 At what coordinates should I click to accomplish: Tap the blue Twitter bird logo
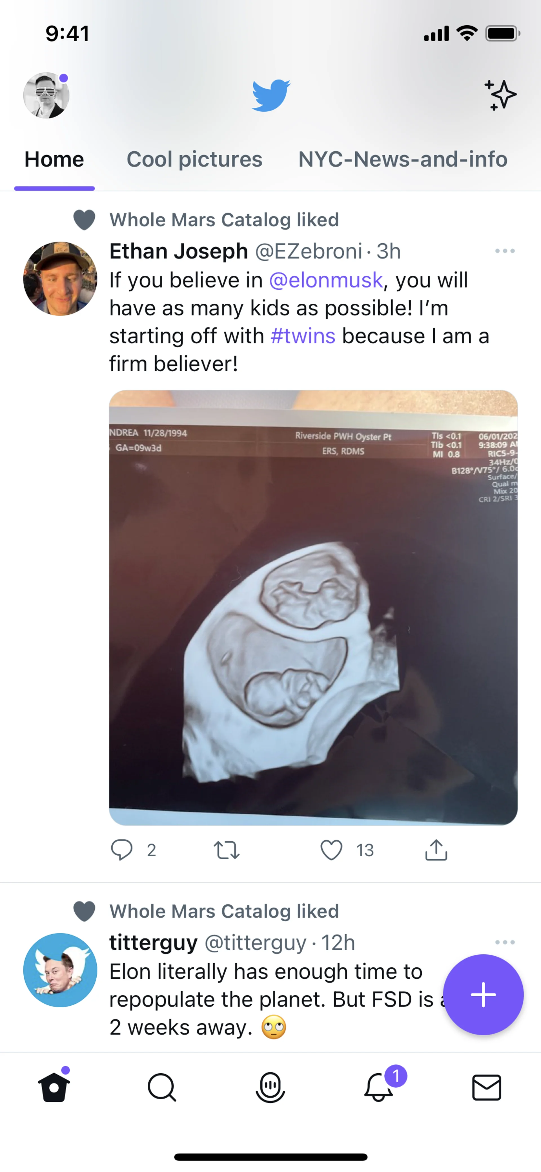pos(271,95)
